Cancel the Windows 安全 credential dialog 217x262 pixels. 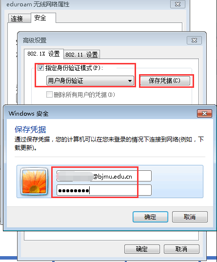190,217
